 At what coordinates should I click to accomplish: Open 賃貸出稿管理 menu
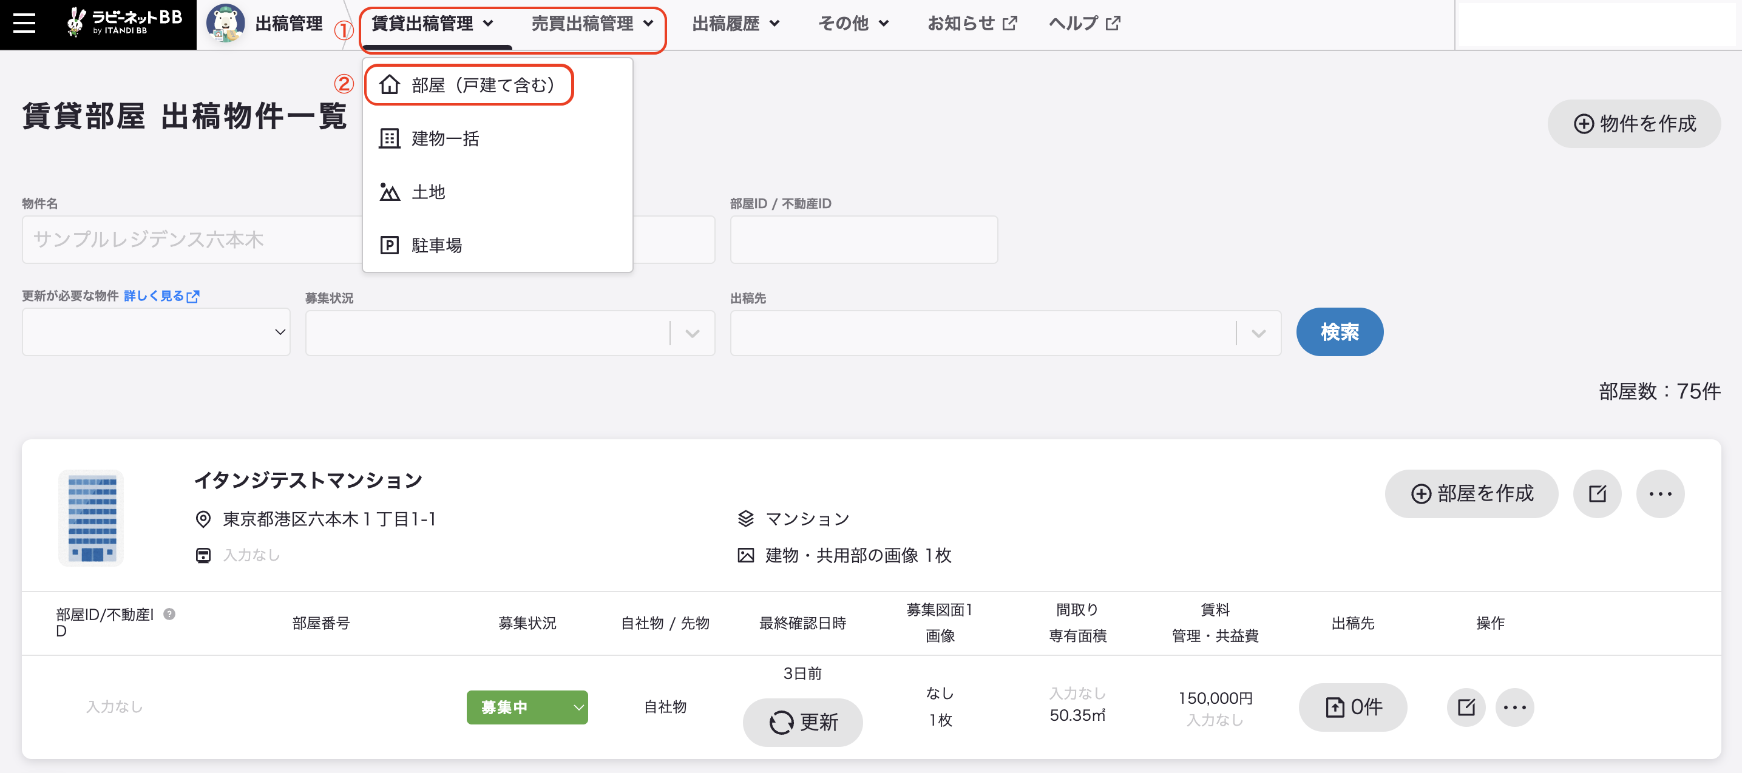pos(432,24)
